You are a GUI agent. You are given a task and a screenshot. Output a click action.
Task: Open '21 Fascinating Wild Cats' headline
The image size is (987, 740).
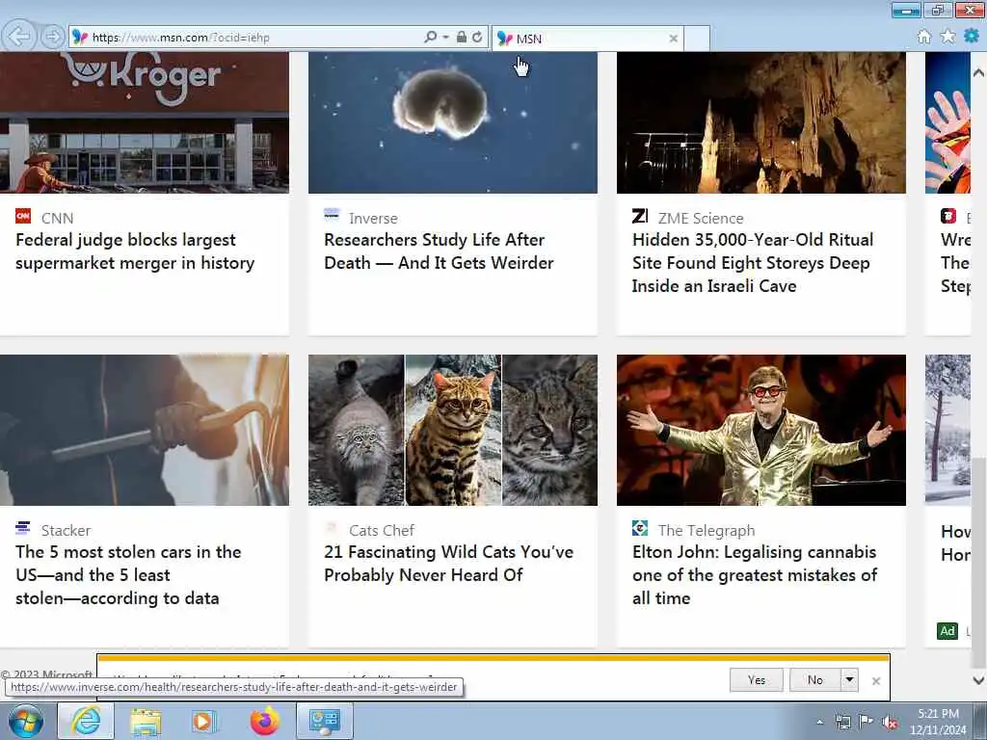(x=449, y=563)
